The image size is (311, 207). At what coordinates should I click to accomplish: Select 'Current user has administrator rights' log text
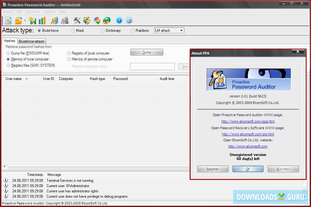(72, 191)
